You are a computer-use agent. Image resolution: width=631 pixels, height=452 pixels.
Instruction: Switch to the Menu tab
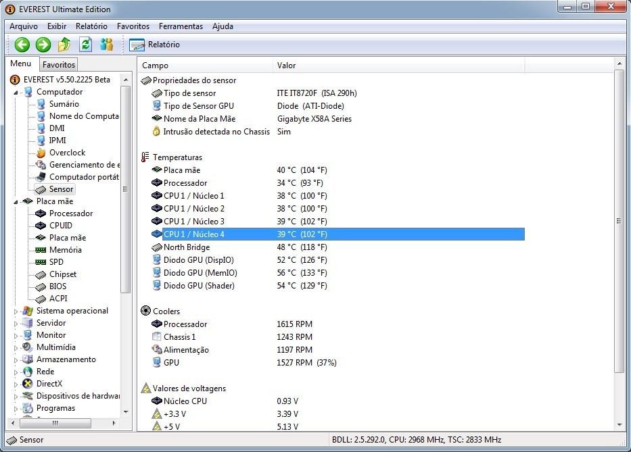click(20, 64)
